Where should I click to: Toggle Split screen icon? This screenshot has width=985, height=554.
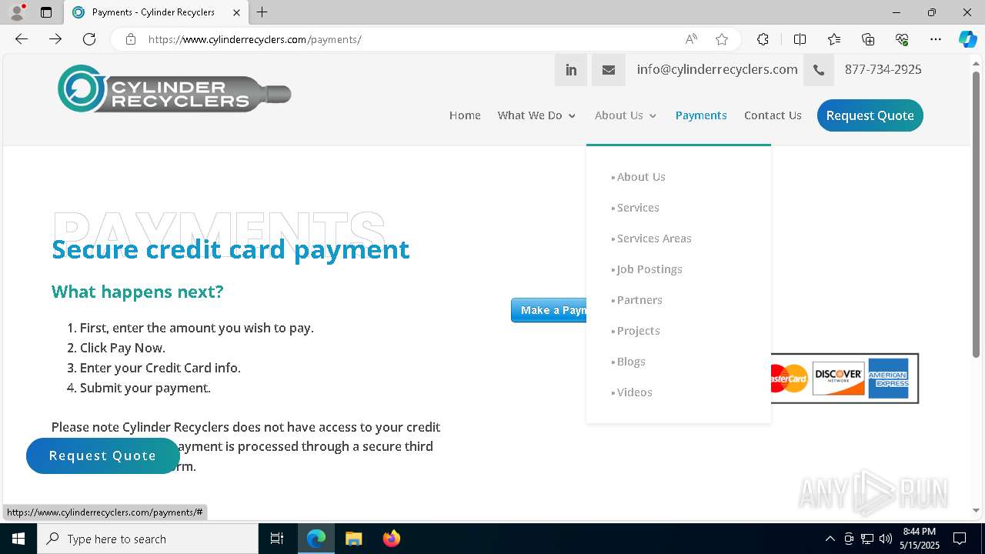800,39
